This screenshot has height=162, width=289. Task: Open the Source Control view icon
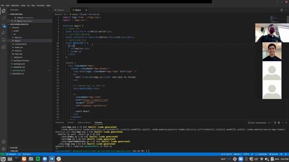[4, 26]
